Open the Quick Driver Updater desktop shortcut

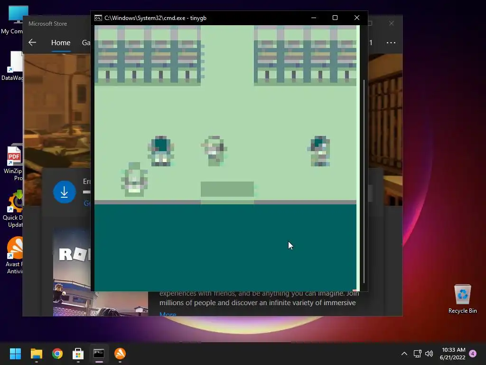(x=12, y=209)
